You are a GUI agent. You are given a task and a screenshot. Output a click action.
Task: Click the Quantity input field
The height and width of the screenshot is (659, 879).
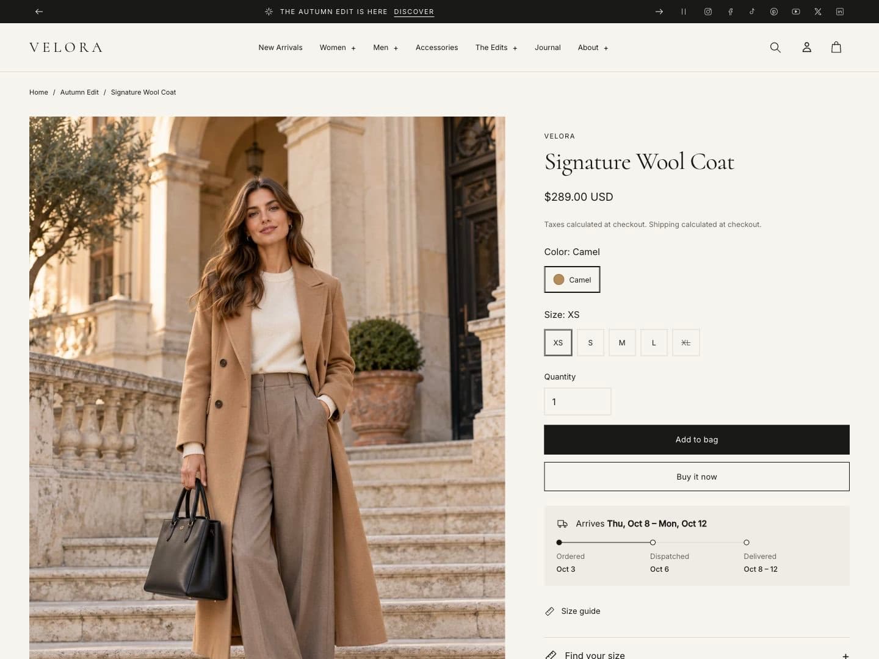pyautogui.click(x=577, y=402)
